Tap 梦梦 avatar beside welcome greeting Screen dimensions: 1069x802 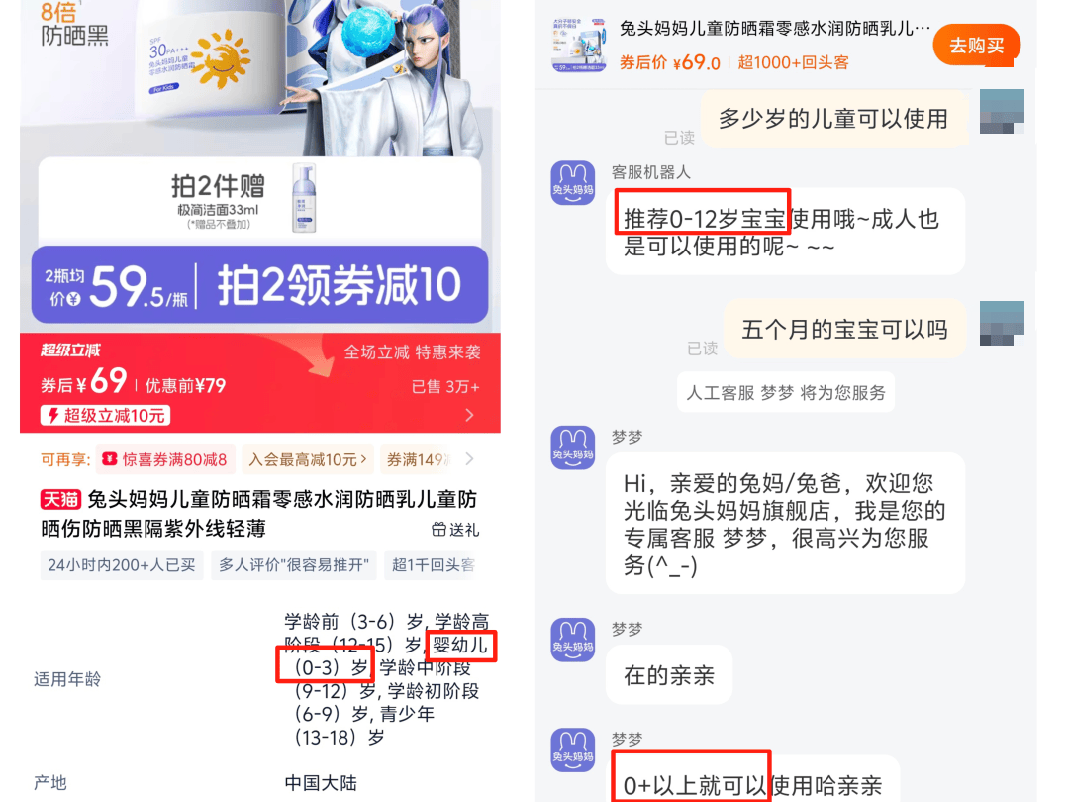(x=573, y=448)
